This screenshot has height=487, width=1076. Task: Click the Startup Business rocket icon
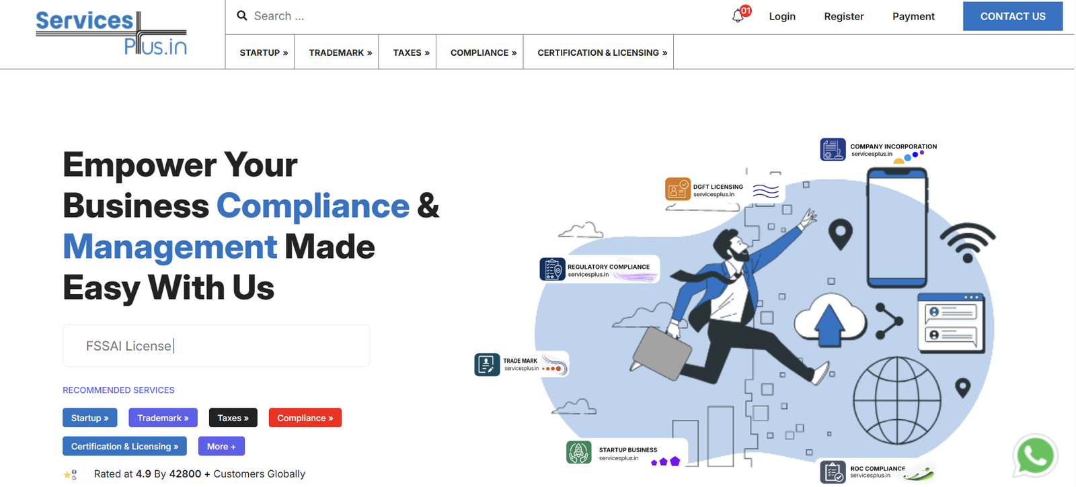point(578,452)
